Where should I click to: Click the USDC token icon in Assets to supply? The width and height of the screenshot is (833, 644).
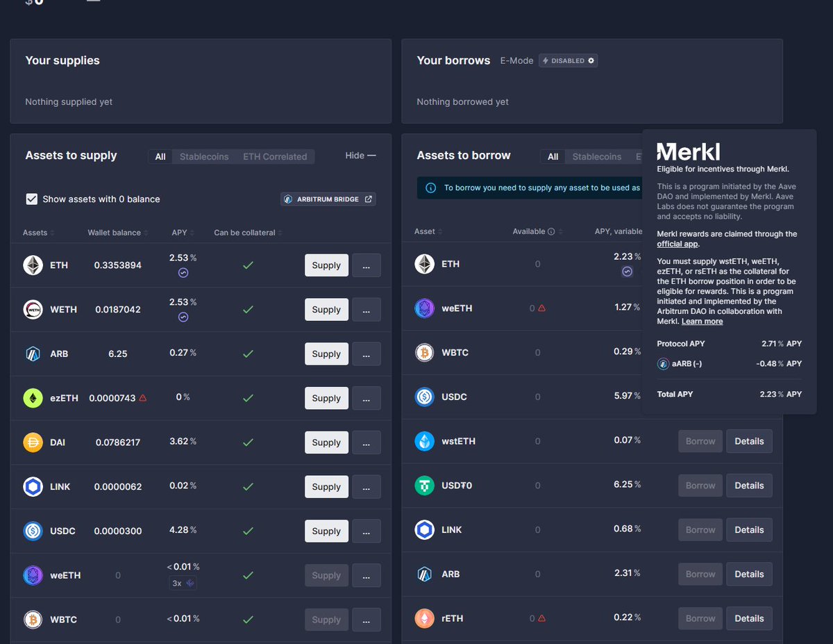pyautogui.click(x=33, y=531)
